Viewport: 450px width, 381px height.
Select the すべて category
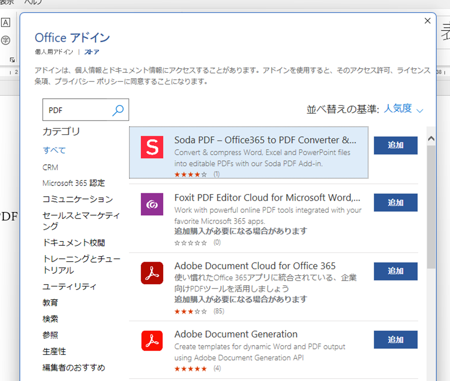[54, 150]
